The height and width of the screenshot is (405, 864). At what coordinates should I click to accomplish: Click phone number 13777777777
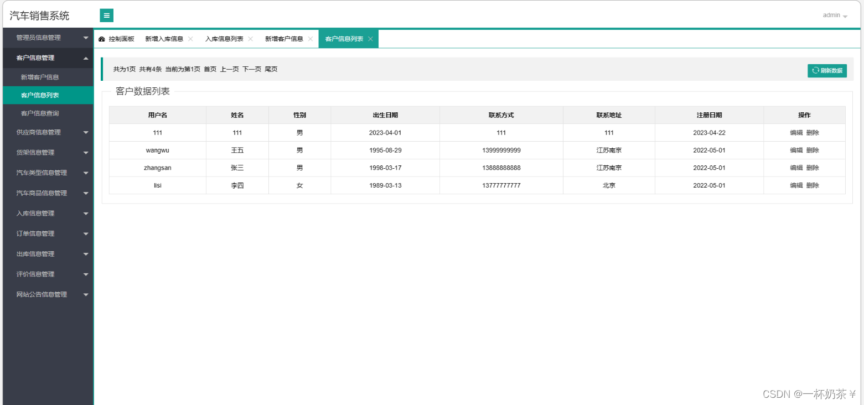pos(501,185)
